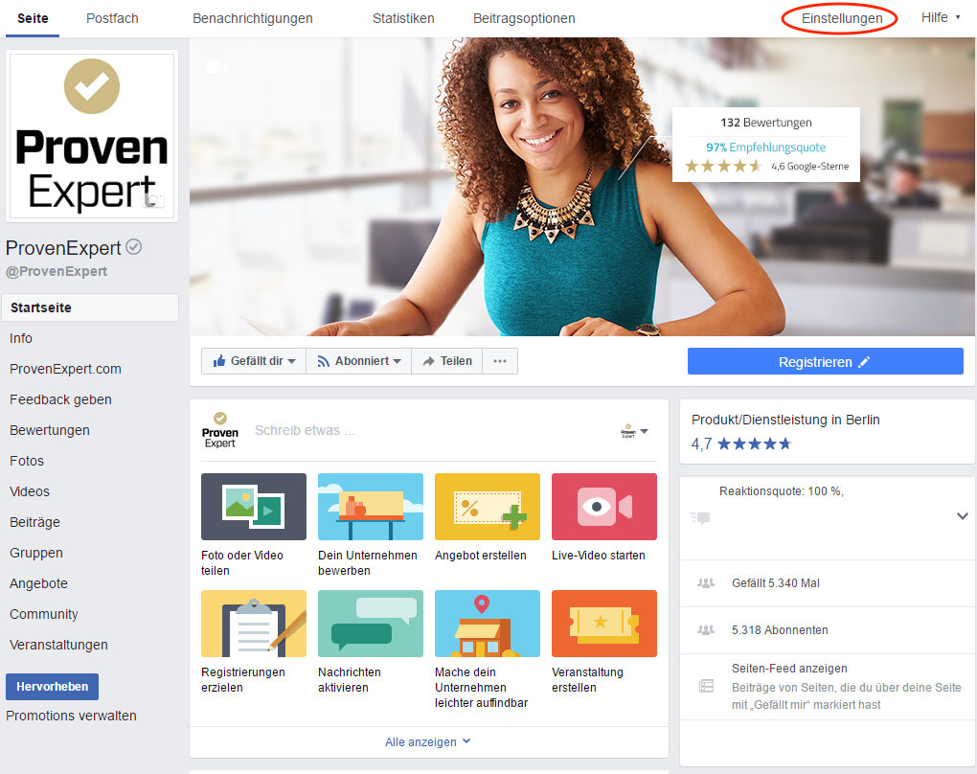Image resolution: width=977 pixels, height=774 pixels.
Task: Click the feed icon beside Seiten-Feed anzeigen
Action: click(706, 686)
